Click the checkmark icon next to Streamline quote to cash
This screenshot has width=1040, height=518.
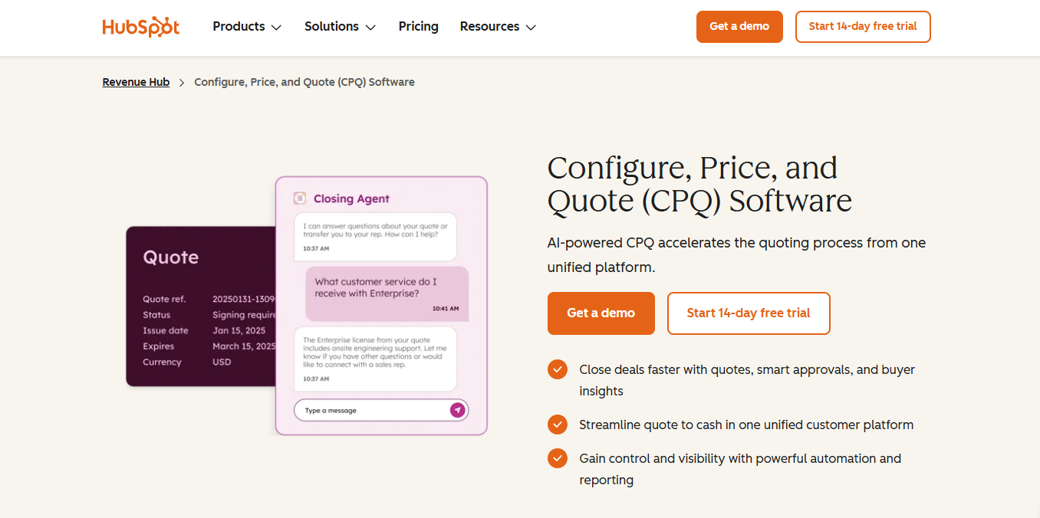[558, 425]
